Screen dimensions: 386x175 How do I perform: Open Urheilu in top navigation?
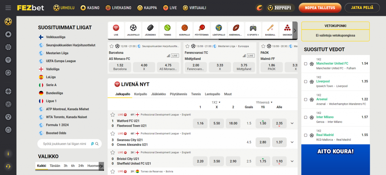coord(64,8)
